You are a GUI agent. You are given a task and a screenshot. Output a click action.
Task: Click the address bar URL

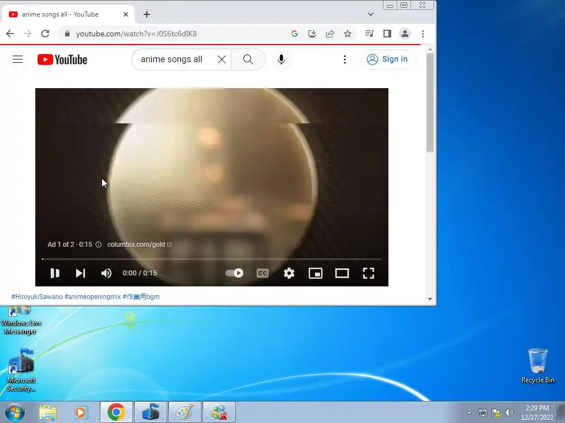coord(136,34)
